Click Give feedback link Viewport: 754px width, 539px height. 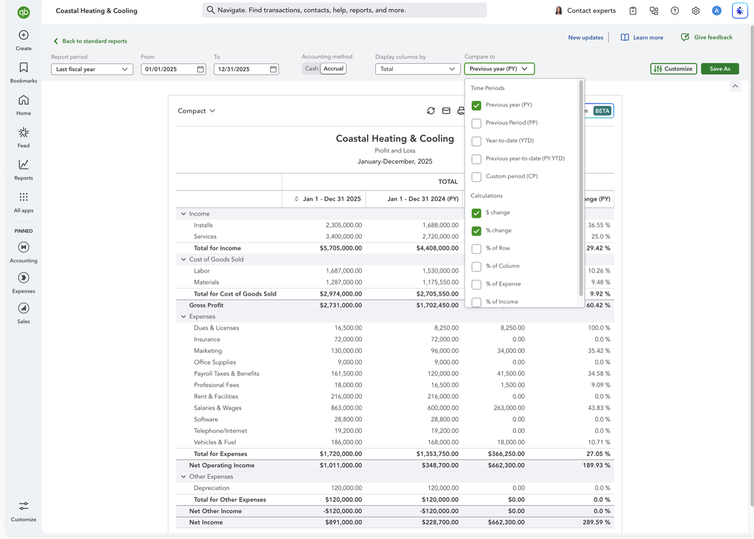point(707,37)
